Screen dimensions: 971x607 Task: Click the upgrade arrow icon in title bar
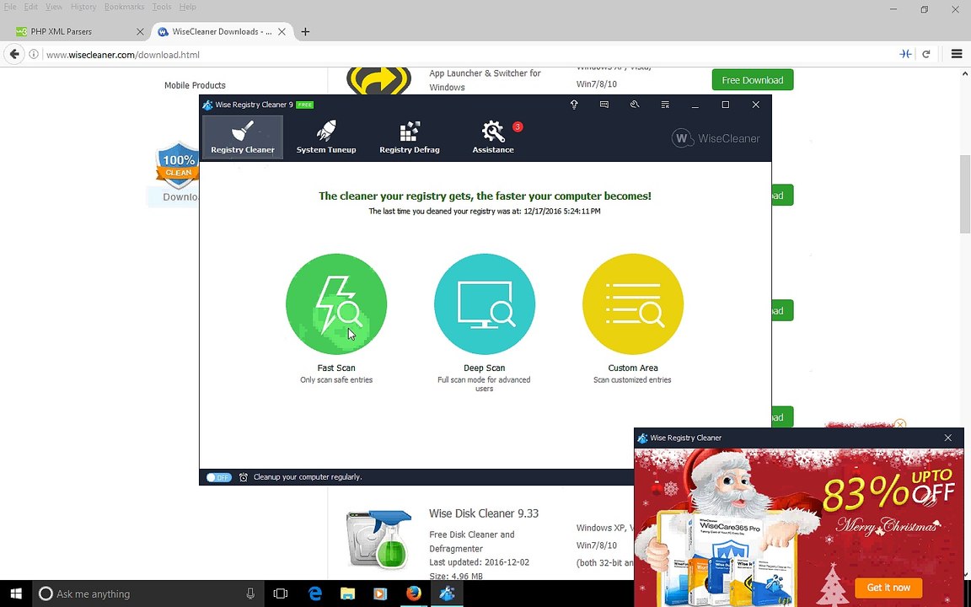(x=574, y=105)
